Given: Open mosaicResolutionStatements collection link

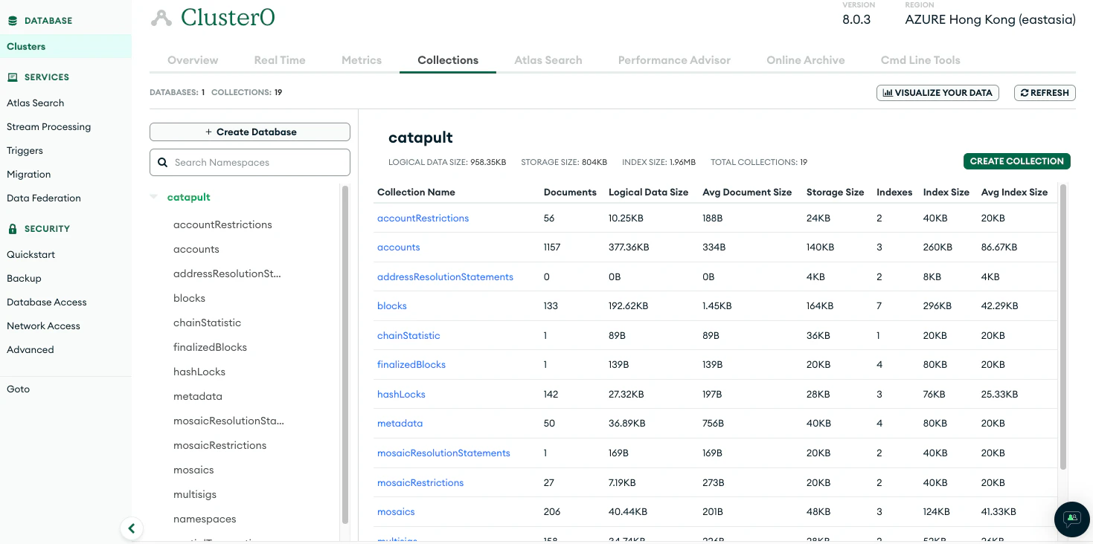Looking at the screenshot, I should click(443, 453).
